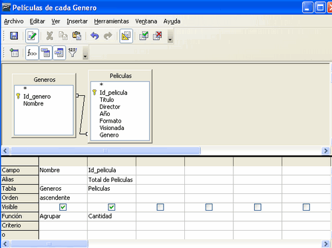Click the Peliculas table title
Screen dimensions: 332x248
click(120, 76)
